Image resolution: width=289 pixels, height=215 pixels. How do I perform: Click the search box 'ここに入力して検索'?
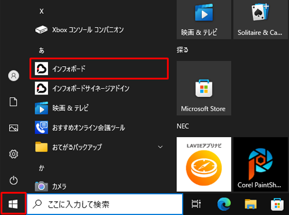[x=105, y=204]
